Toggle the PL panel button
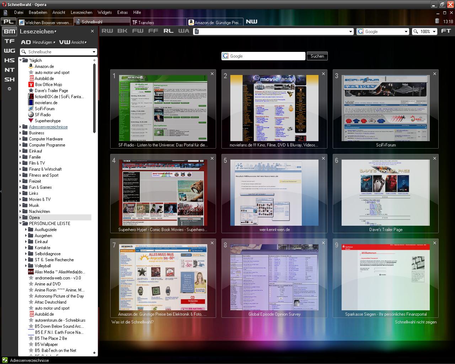The height and width of the screenshot is (364, 455). click(9, 22)
